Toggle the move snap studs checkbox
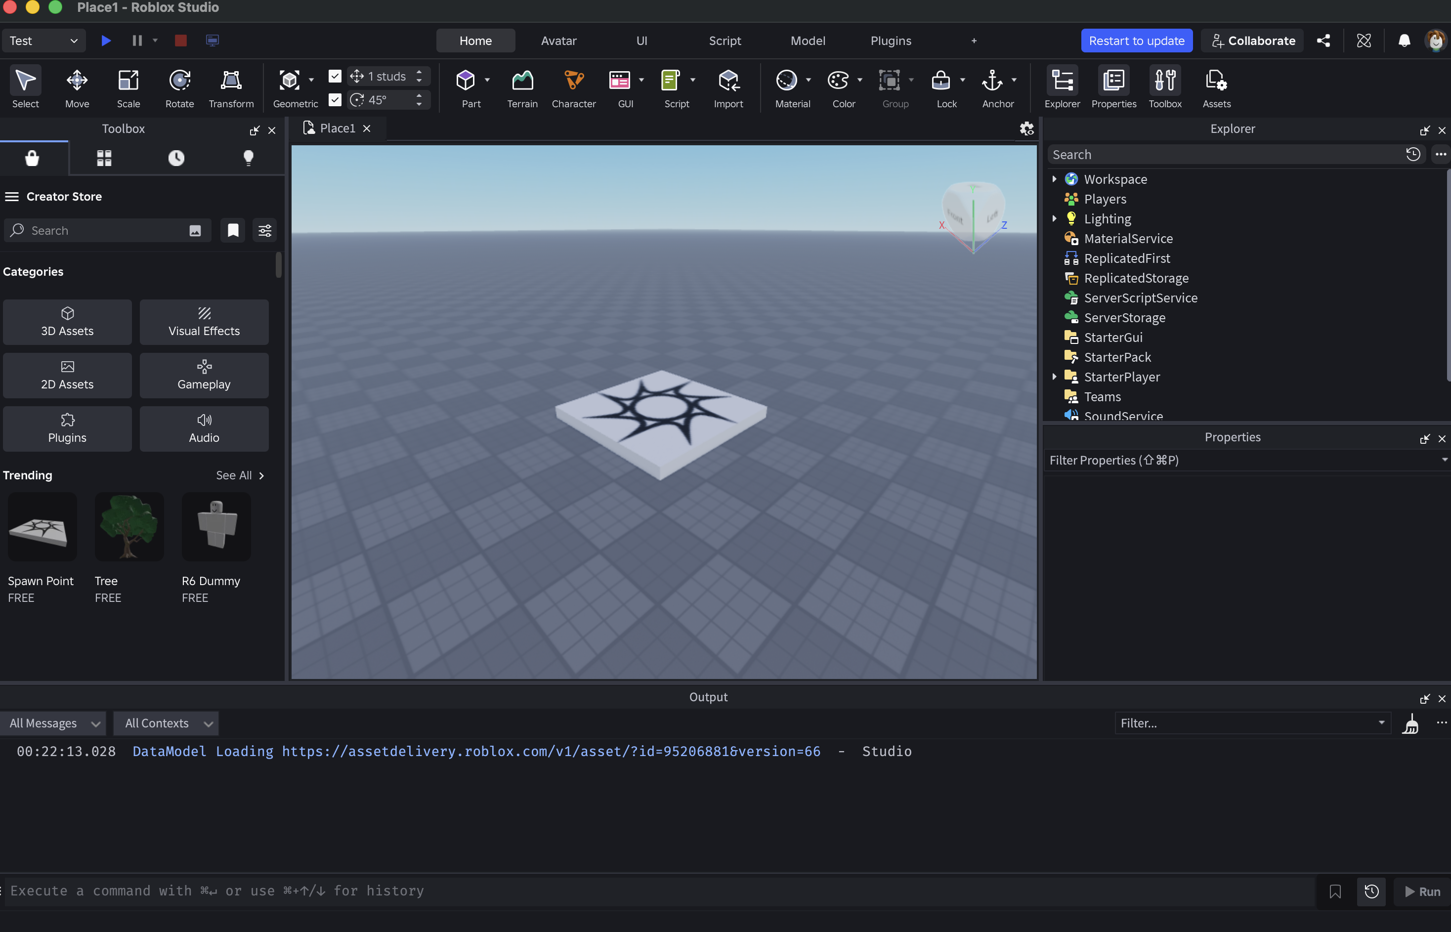 tap(335, 76)
